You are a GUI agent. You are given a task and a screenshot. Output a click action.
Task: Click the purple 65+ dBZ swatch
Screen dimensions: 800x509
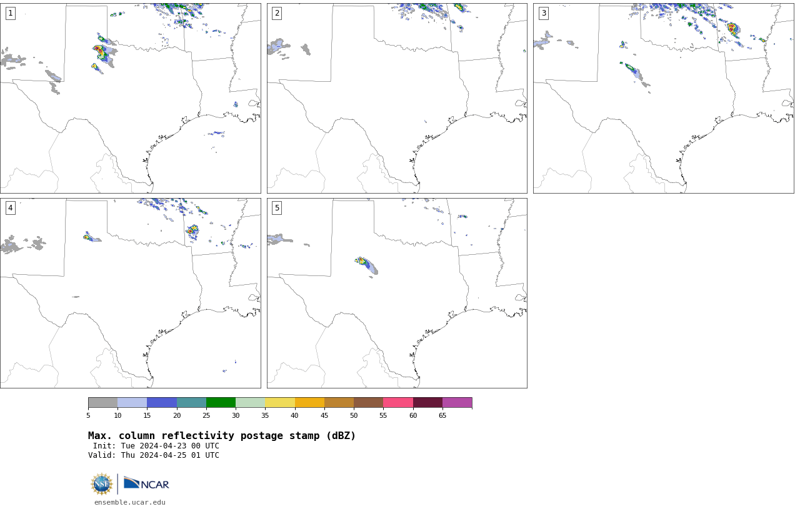click(457, 402)
